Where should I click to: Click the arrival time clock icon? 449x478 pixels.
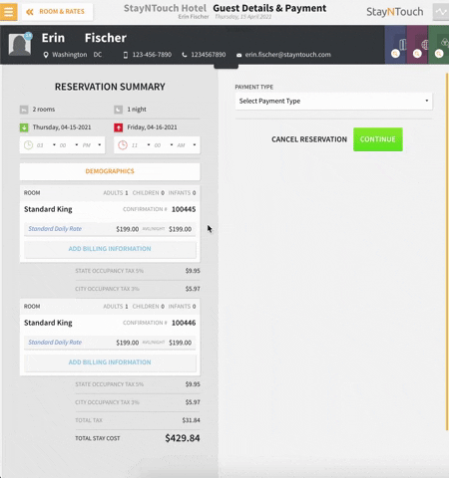point(28,145)
